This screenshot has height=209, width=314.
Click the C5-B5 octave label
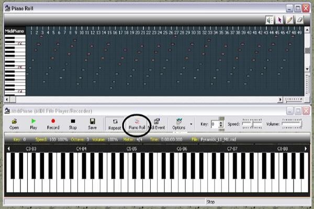pyautogui.click(x=131, y=148)
